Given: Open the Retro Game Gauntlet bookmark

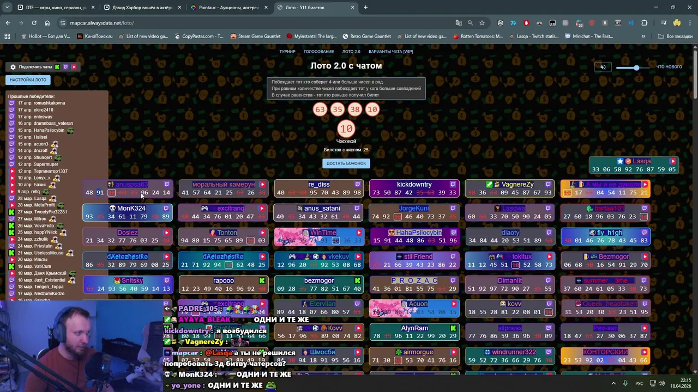Looking at the screenshot, I should (366, 36).
